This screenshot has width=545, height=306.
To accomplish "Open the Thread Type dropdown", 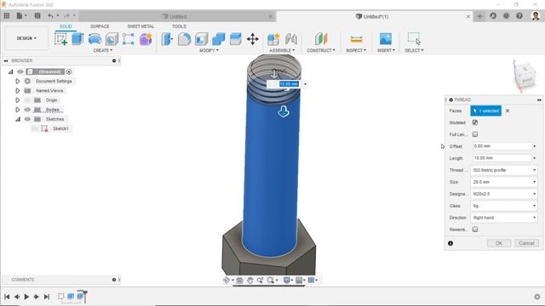I will [503, 170].
